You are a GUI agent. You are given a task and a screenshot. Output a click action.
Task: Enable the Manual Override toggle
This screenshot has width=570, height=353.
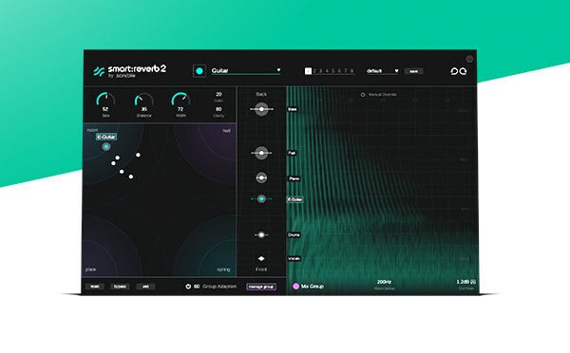click(363, 95)
